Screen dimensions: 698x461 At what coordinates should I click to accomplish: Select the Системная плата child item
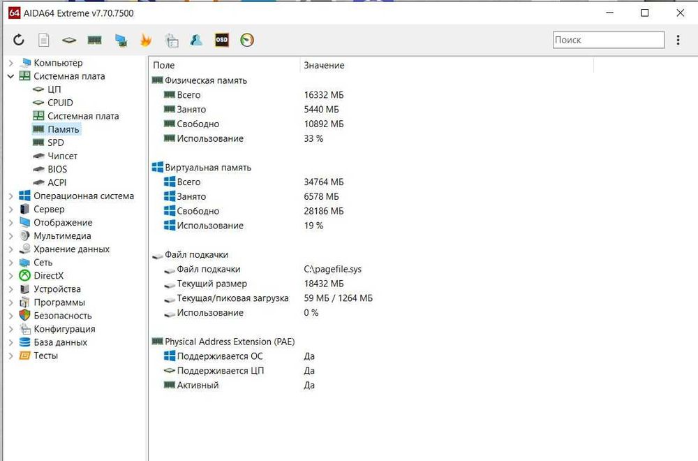[83, 116]
